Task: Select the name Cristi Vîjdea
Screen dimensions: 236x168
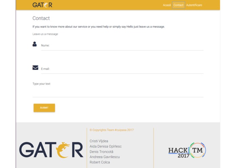Action: tap(99, 141)
